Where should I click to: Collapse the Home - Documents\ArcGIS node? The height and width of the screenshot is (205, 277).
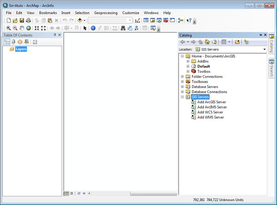182,56
